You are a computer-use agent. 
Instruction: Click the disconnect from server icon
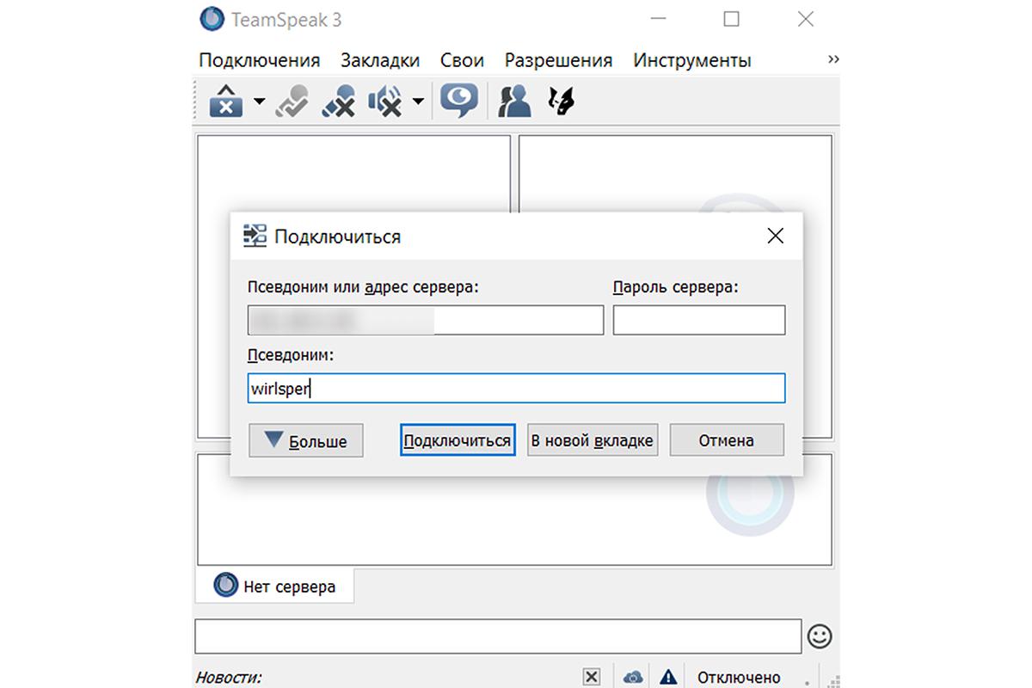(225, 101)
